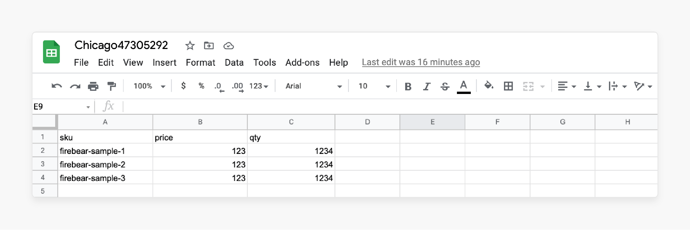Select row 2 header

45,150
